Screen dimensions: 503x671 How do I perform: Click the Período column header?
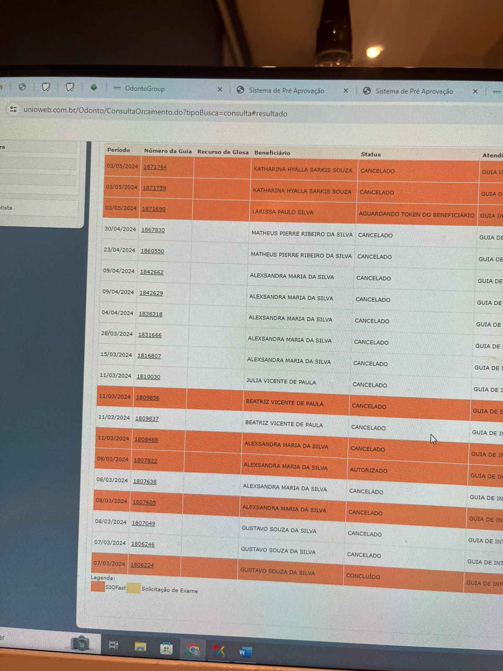[119, 150]
